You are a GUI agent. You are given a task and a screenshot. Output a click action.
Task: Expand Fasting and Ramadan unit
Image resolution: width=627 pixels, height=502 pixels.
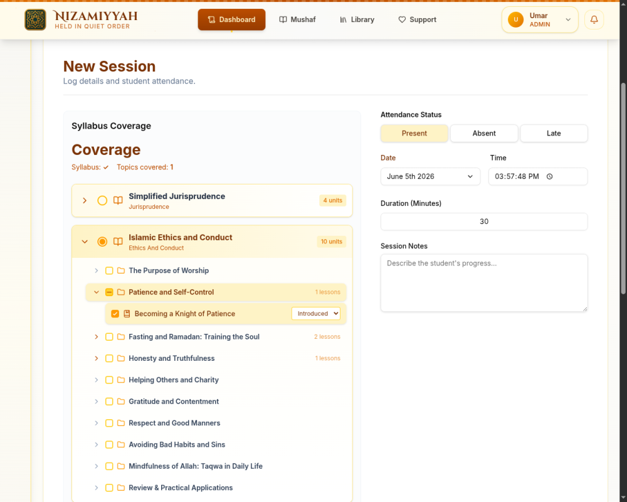coord(97,337)
